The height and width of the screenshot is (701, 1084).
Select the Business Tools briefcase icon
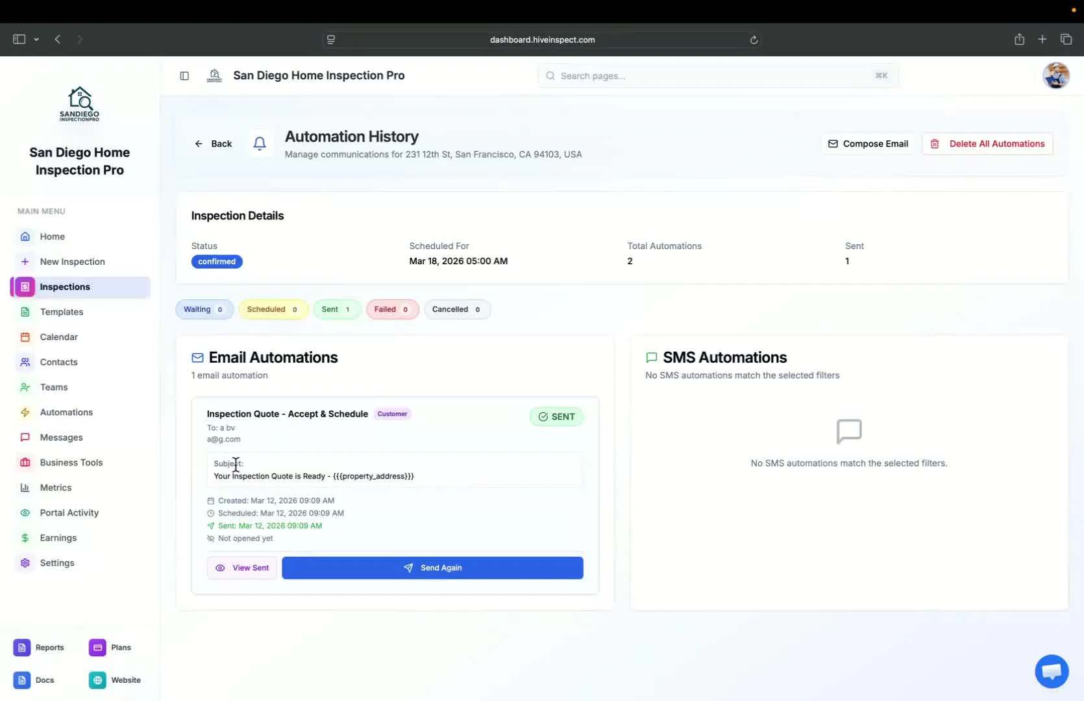(25, 462)
